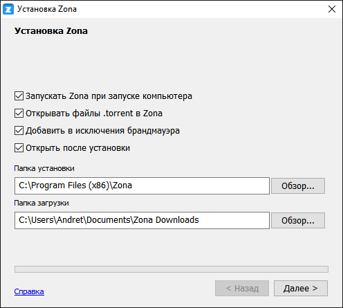Go to next step with 'Далее >'
Screen dimensions: 343x308
point(301,288)
